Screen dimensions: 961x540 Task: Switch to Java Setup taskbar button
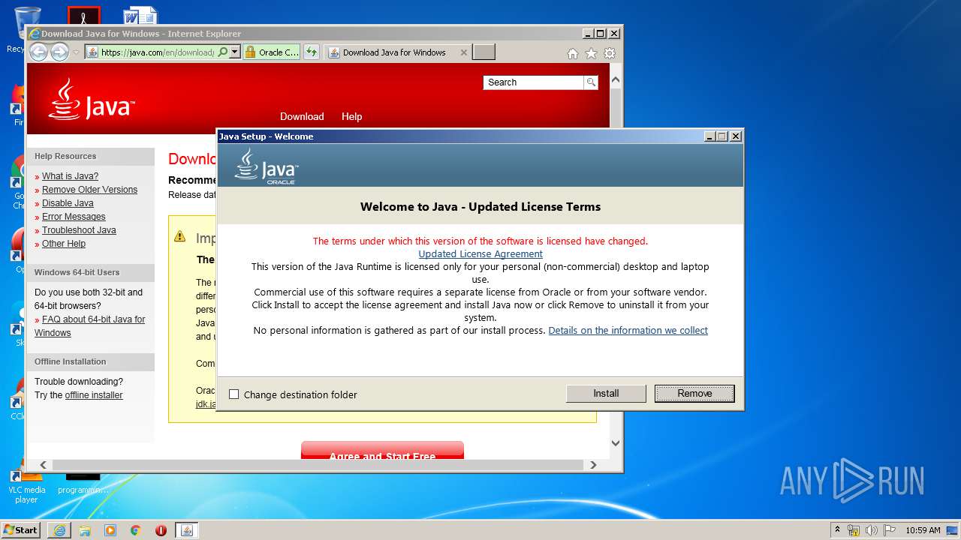[x=187, y=530]
